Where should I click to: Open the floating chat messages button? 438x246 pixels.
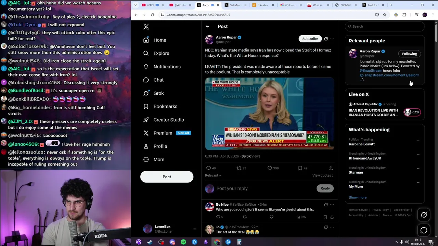(x=424, y=231)
